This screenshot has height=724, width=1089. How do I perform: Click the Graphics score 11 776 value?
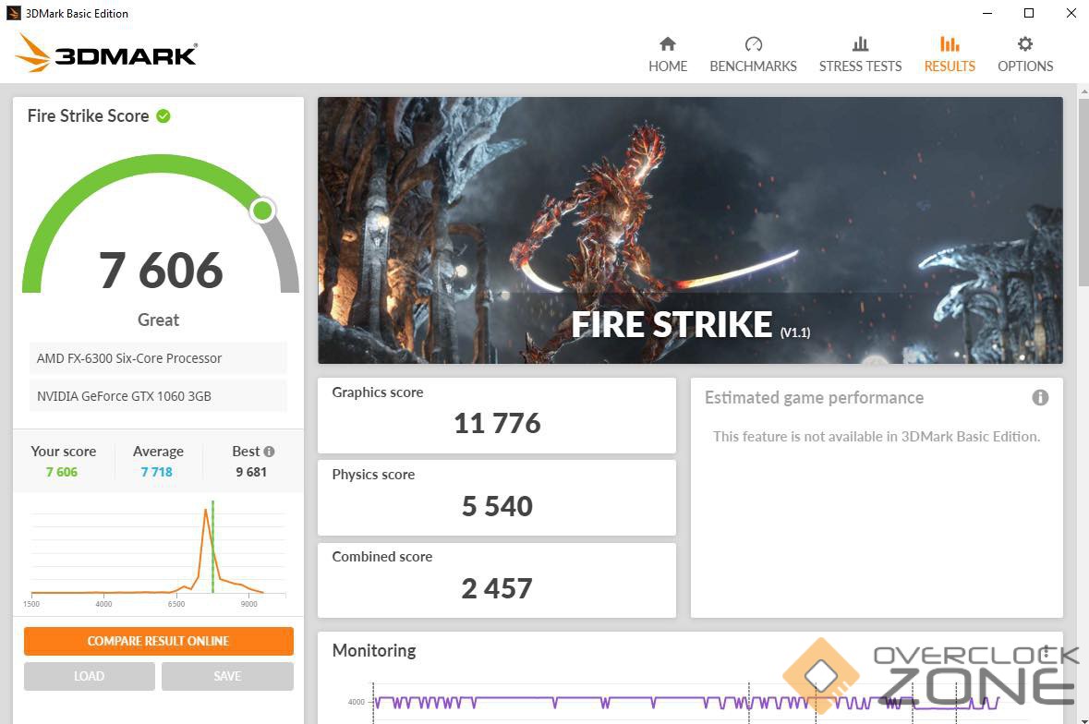pyautogui.click(x=497, y=424)
